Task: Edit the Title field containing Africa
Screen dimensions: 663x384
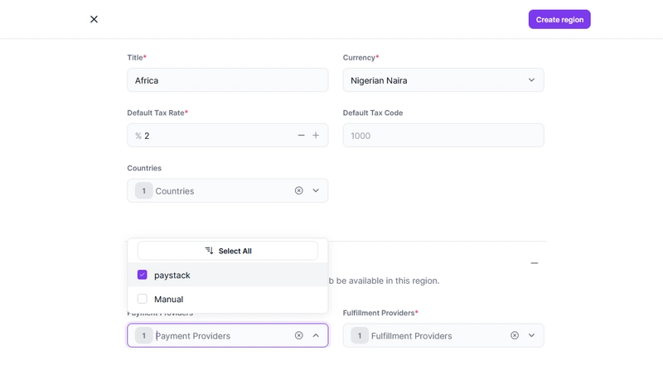Action: pyautogui.click(x=227, y=80)
